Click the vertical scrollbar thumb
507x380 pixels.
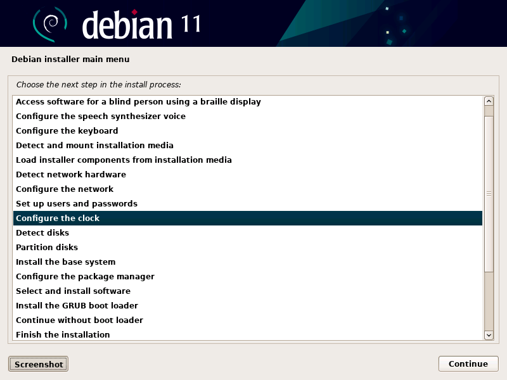(489, 194)
